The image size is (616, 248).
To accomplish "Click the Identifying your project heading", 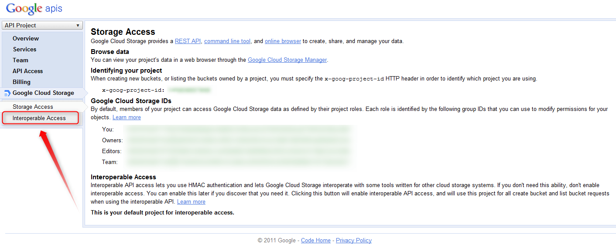I will coord(127,70).
